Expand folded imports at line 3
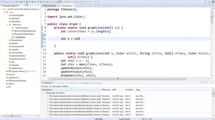Screen dimensions: 215x120 point(47,17)
